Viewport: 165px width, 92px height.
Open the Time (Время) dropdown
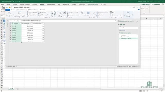pos(113,14)
